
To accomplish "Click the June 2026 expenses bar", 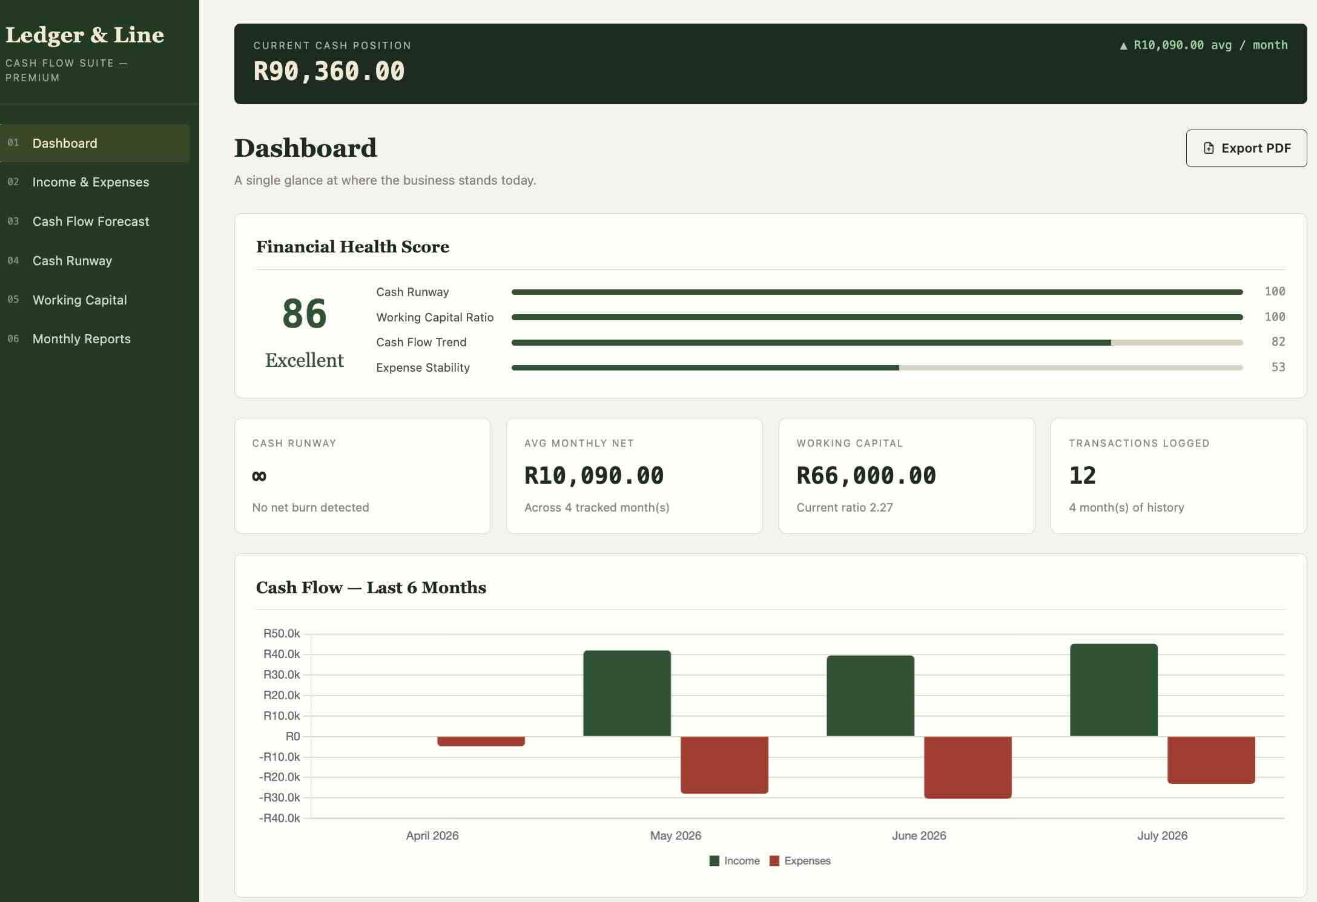I will 968,768.
